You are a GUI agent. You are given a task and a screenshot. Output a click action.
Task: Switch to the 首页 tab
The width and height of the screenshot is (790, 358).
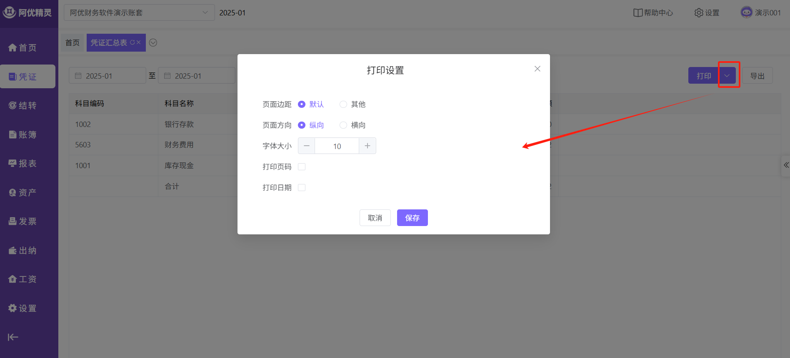[x=72, y=43]
